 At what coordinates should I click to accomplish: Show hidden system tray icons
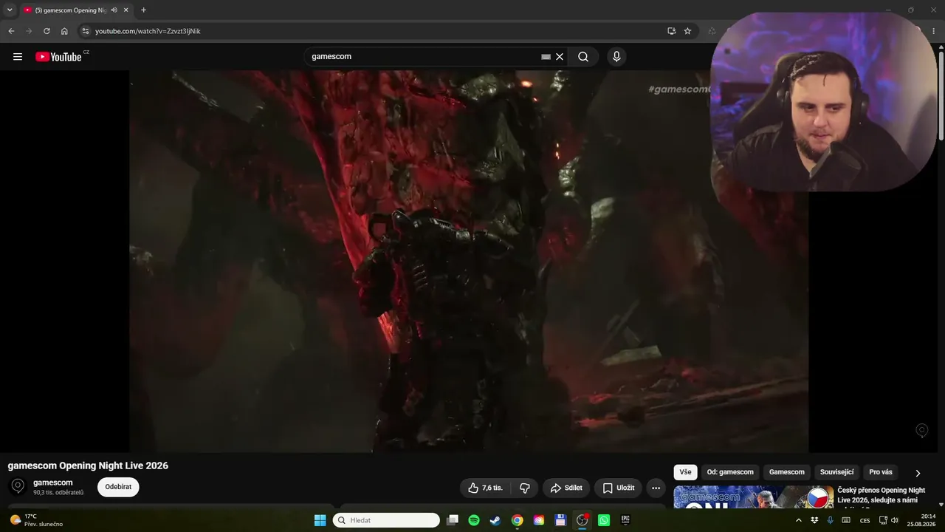(x=798, y=520)
